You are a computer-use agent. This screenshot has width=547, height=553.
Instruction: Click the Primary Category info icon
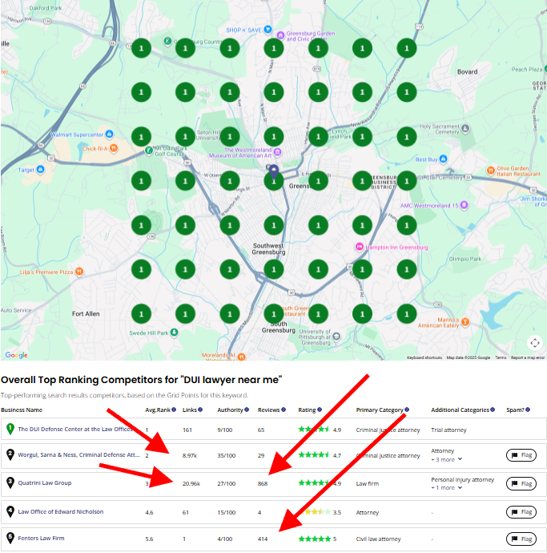click(x=407, y=410)
